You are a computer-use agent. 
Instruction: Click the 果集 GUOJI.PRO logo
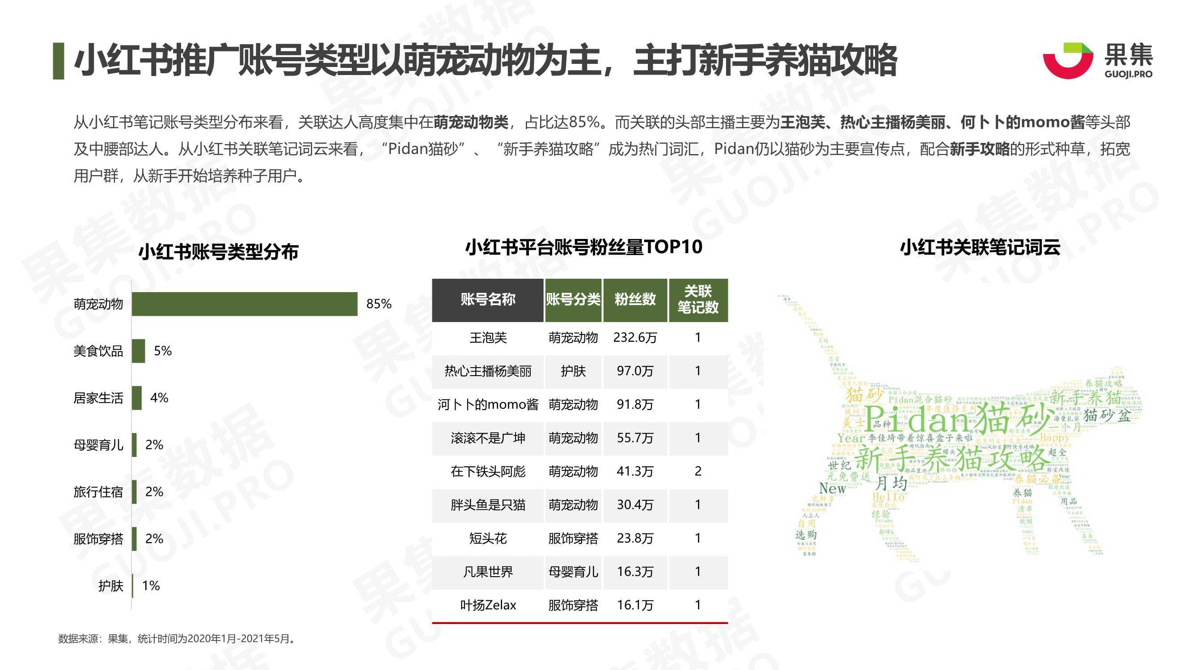1098,61
